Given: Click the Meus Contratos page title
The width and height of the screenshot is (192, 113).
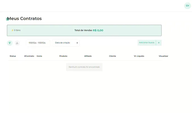Looking at the screenshot, I should coord(24,18).
